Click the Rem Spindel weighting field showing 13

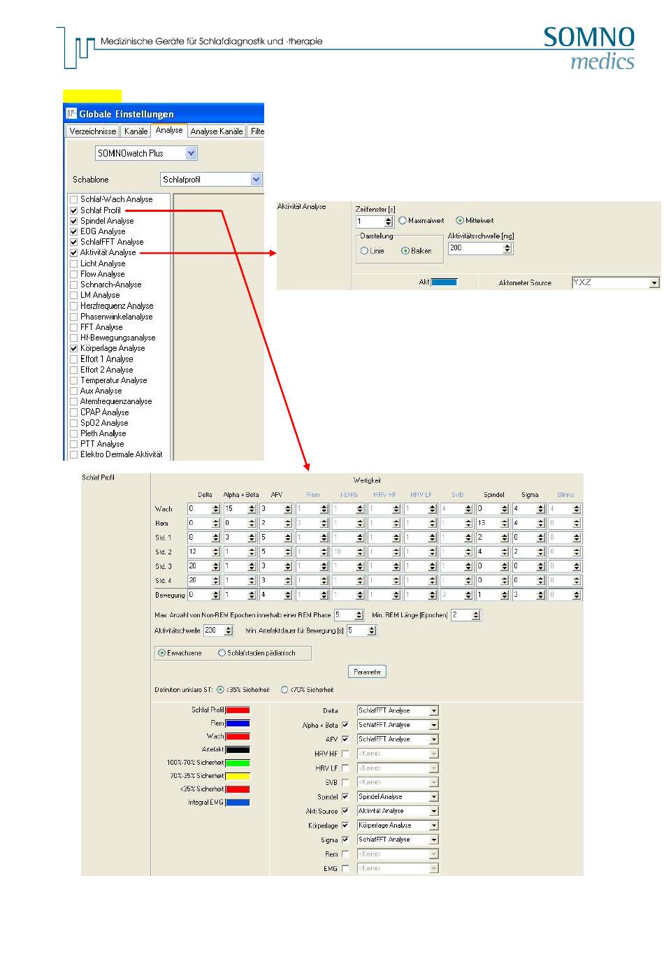[489, 523]
